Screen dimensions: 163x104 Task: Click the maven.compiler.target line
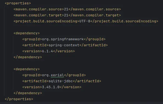click(67, 15)
